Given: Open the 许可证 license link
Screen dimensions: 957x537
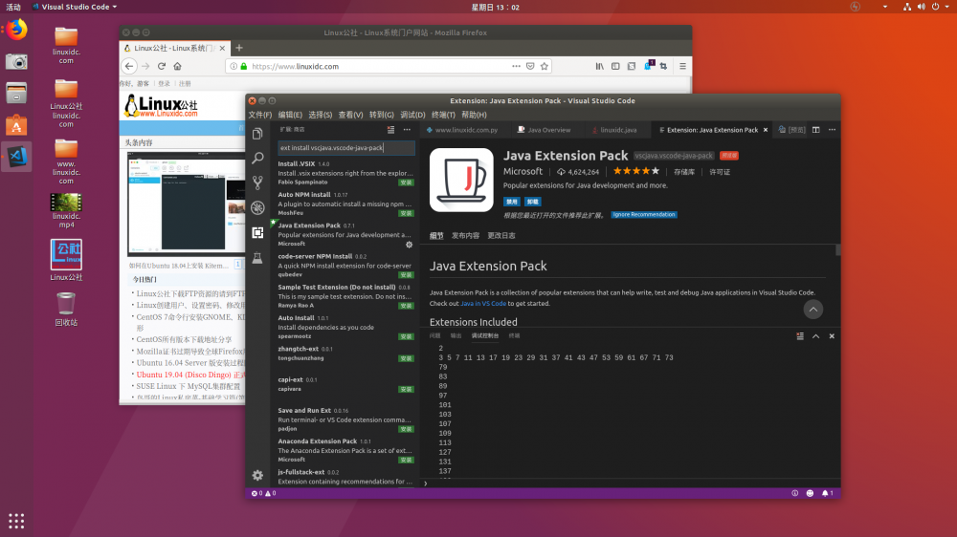Looking at the screenshot, I should 720,172.
